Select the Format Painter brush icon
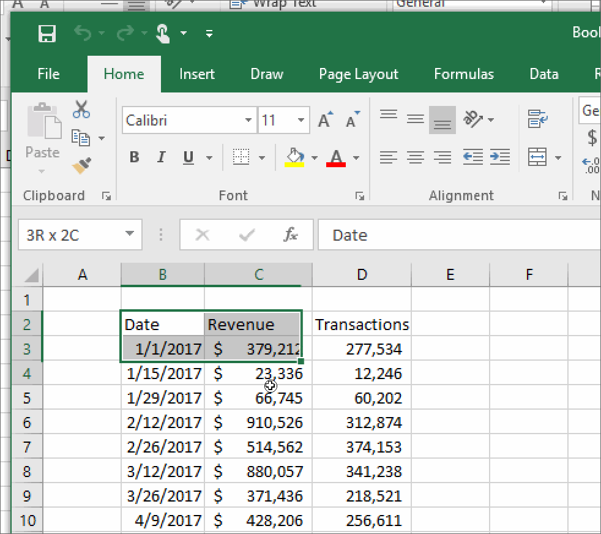 click(x=81, y=166)
